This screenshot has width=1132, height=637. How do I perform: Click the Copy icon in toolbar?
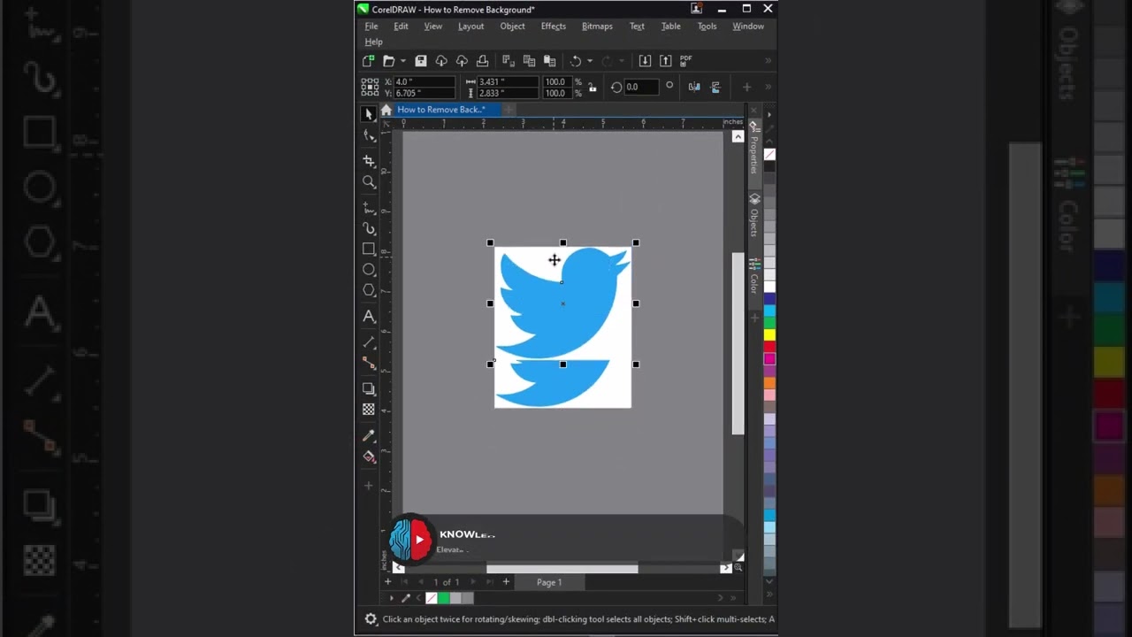(x=529, y=60)
